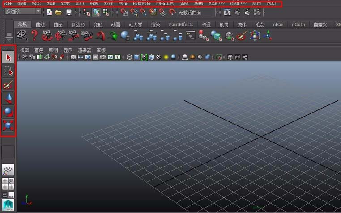Expand the shelf options arrow at left
Image resolution: width=341 pixels, height=213 pixels.
coord(9,41)
